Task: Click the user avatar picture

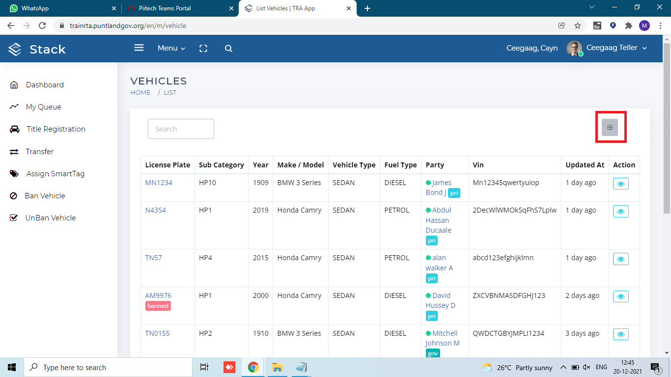Action: click(574, 48)
